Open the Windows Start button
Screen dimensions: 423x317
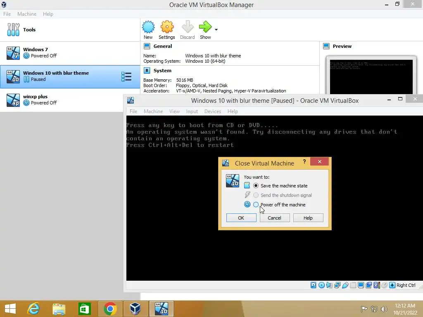point(10,309)
